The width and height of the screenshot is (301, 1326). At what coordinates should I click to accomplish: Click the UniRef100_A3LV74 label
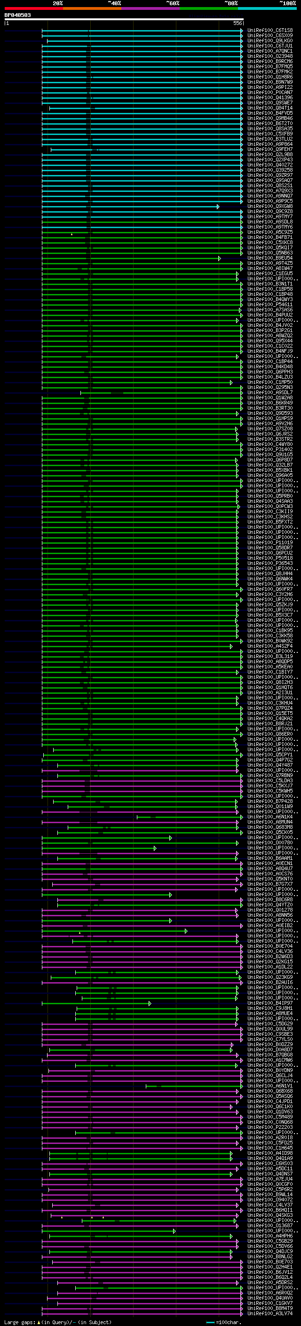[270, 1314]
